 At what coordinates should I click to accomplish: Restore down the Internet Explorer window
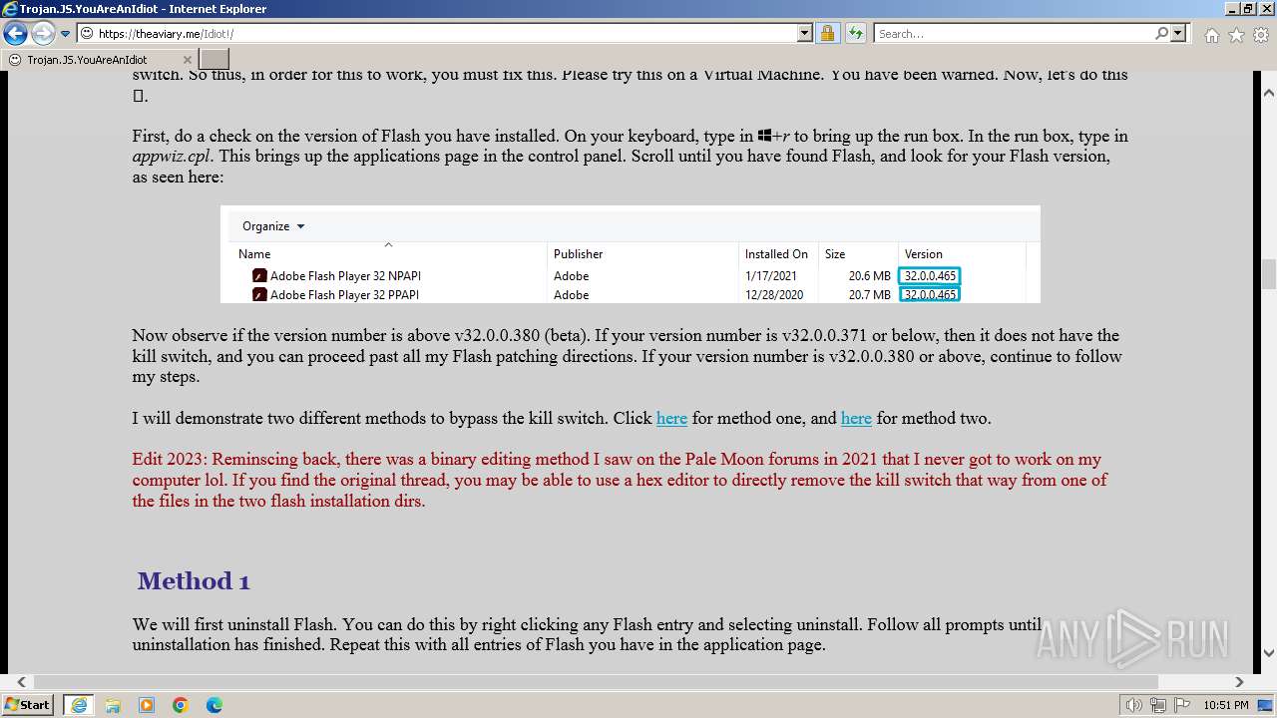tap(1247, 8)
